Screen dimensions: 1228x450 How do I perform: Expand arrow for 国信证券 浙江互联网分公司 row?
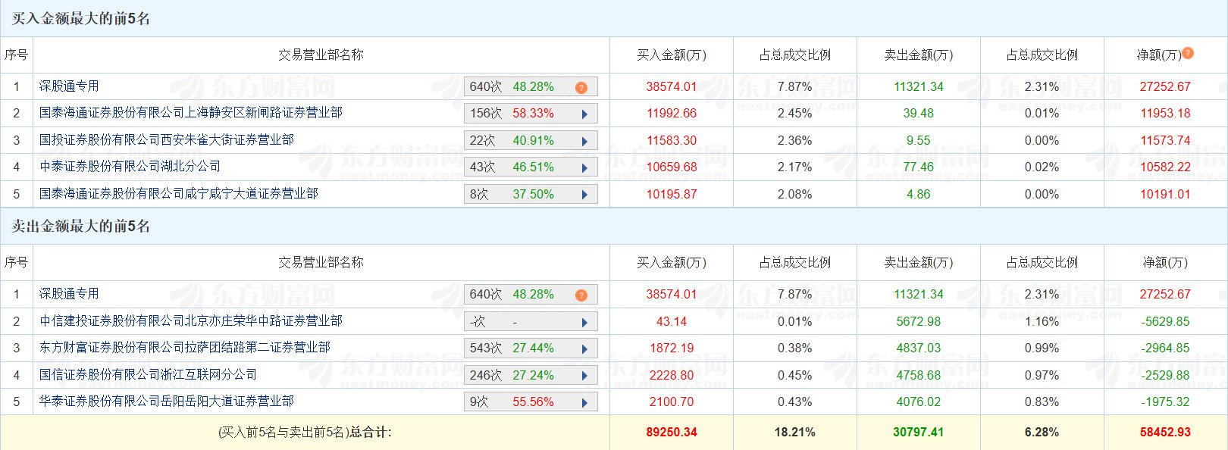(584, 376)
